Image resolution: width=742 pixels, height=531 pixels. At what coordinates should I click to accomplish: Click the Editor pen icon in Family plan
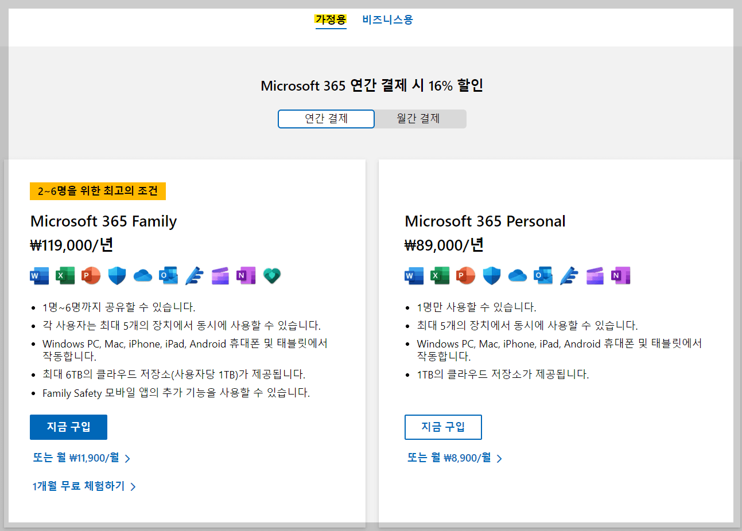click(195, 276)
